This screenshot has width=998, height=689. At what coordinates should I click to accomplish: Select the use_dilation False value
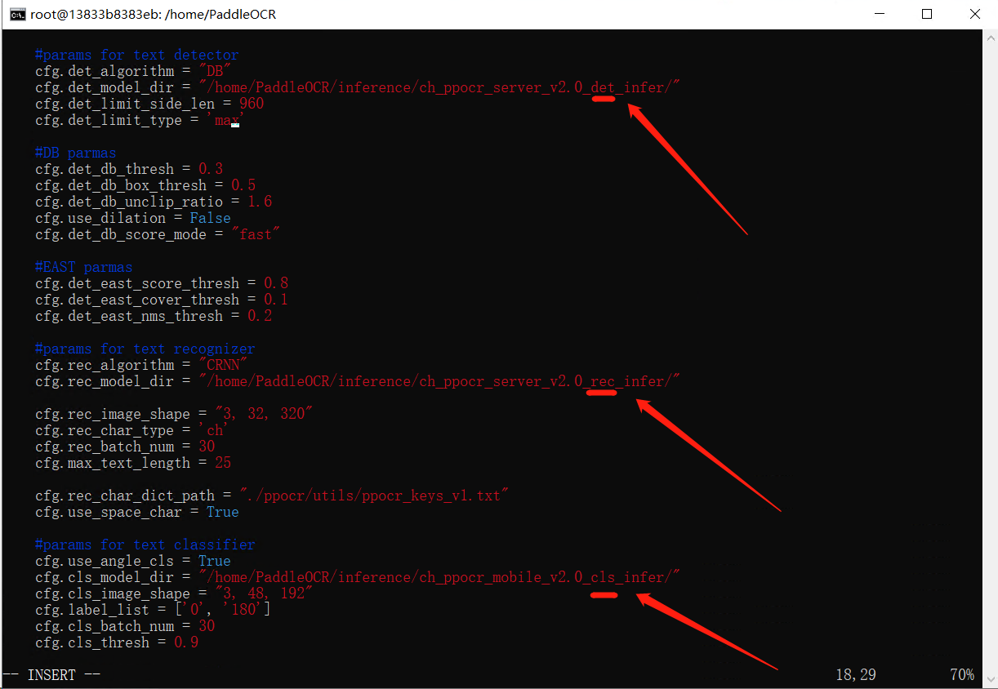pos(210,217)
